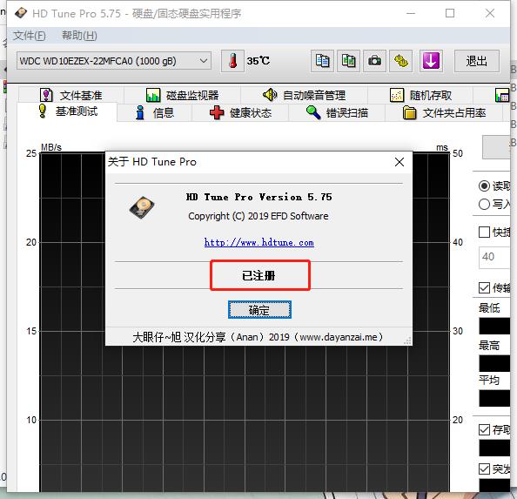Screen dimensions: 517x499
Task: Maximize the HD Tune Pro window
Action: pos(450,13)
